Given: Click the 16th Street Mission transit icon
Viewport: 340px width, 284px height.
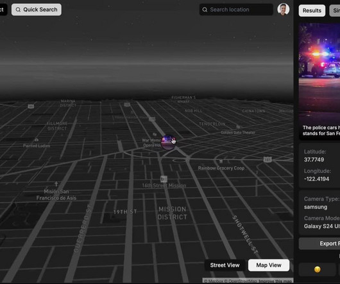Looking at the screenshot, I should (x=164, y=179).
